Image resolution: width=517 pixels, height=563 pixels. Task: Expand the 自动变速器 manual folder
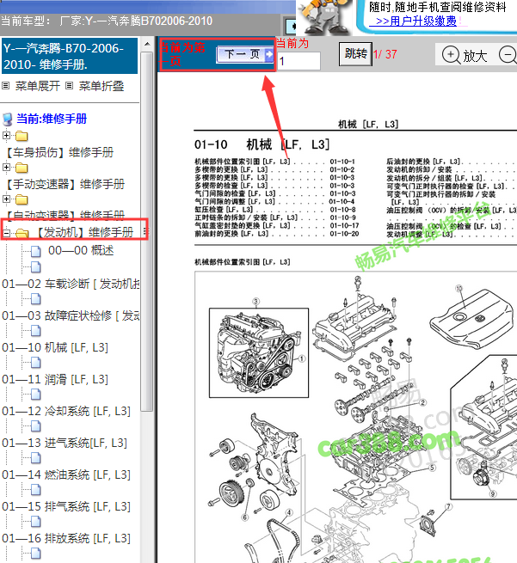click(x=6, y=199)
